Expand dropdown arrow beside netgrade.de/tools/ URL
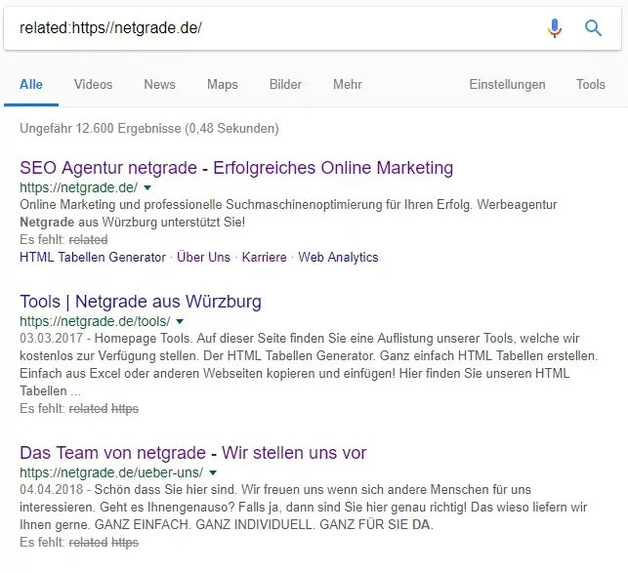 tap(180, 320)
